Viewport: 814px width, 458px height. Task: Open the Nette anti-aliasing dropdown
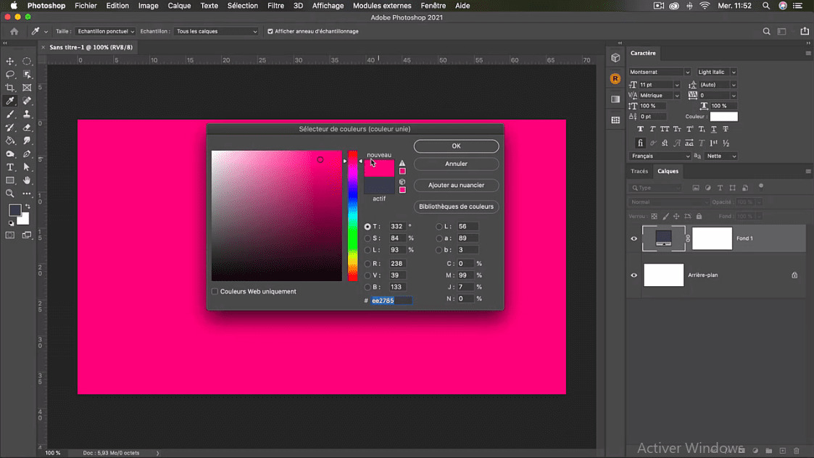click(x=721, y=156)
